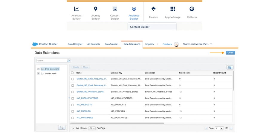Click the new folder icon button
269x134 pixels.
point(62,127)
